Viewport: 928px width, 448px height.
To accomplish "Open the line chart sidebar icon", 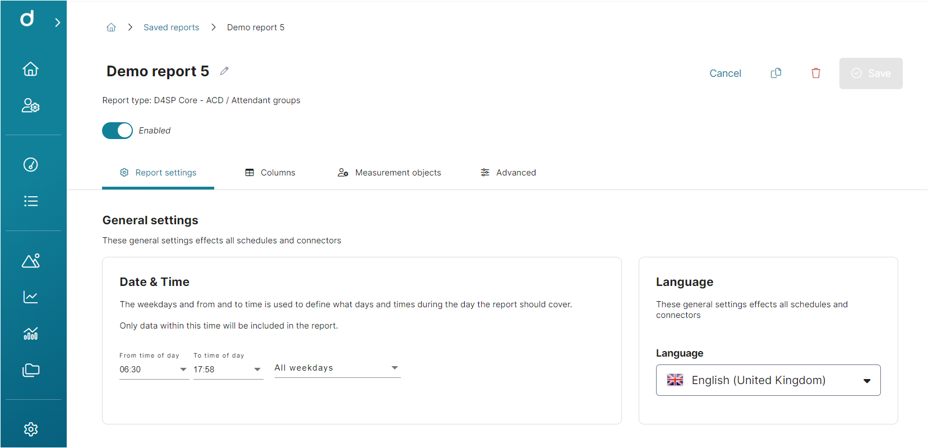I will (30, 297).
